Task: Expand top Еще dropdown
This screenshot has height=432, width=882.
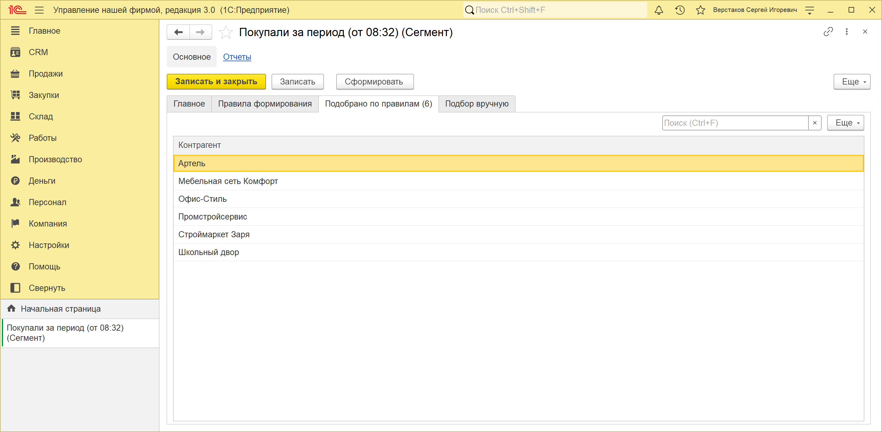Action: 852,81
